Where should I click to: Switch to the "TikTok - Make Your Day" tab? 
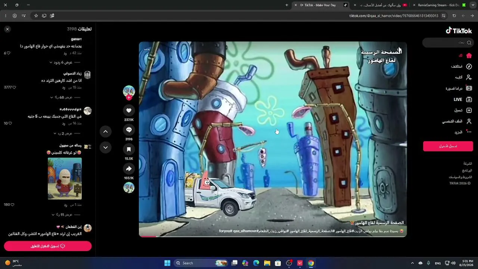click(320, 5)
